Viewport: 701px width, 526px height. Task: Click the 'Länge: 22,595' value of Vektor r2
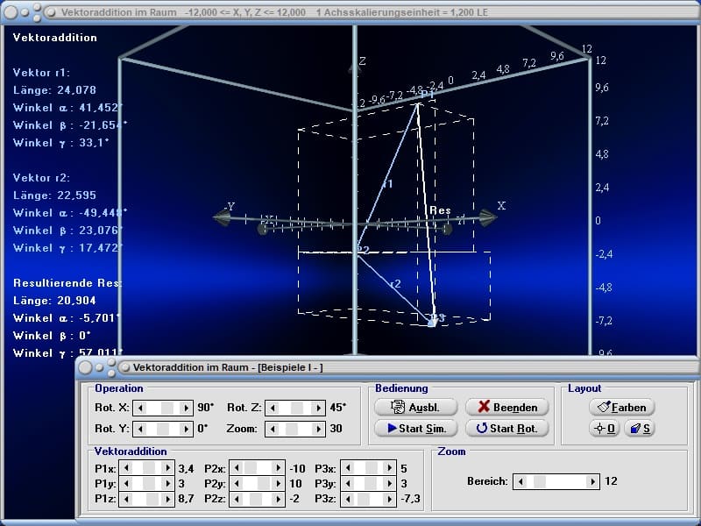click(54, 195)
